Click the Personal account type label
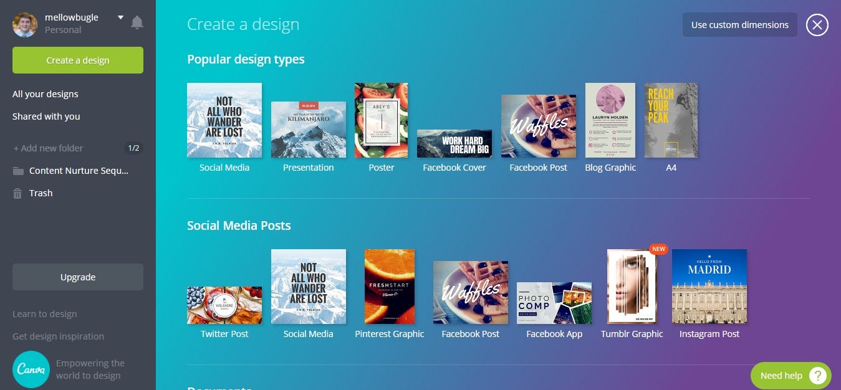 coord(63,30)
